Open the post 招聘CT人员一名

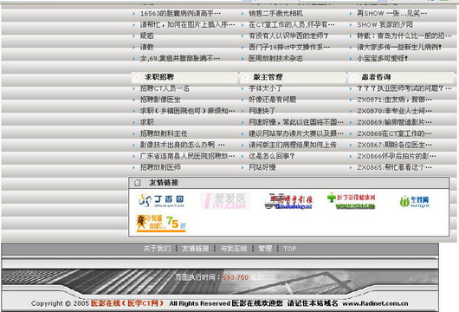tap(165, 88)
